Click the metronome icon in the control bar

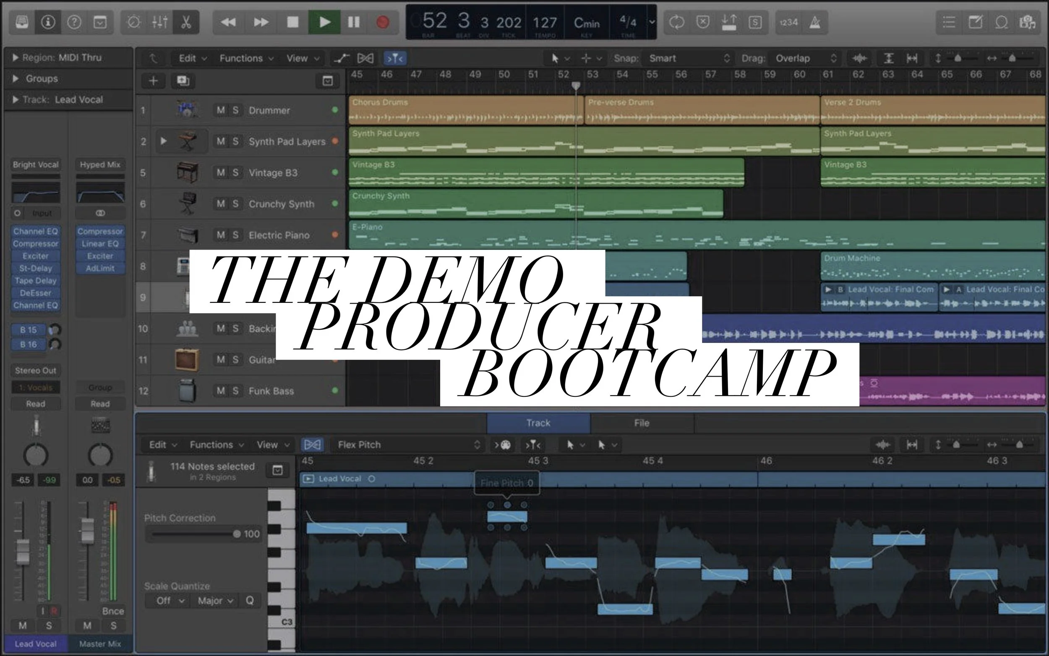tap(814, 22)
